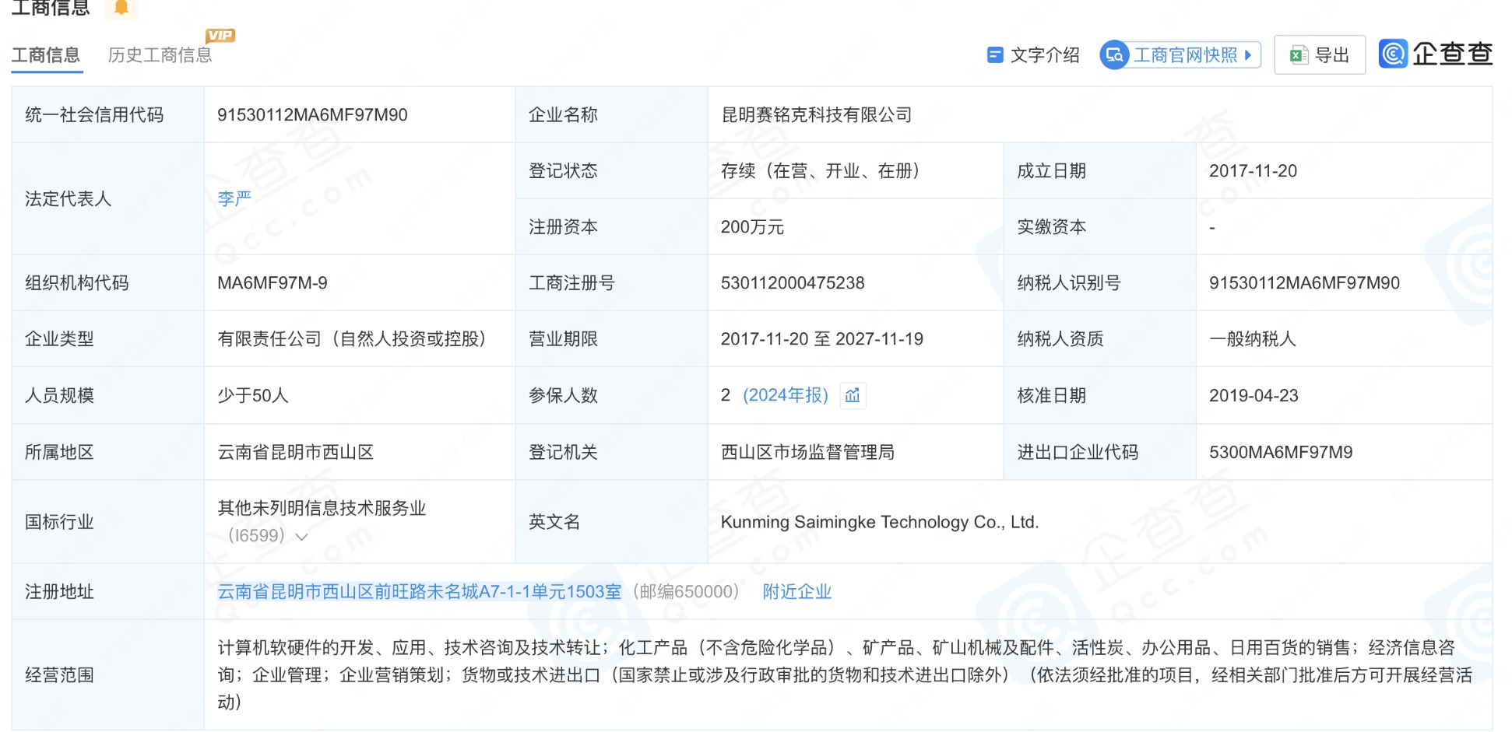Click region 云南省昆明市西山区
1512x732 pixels.
[296, 452]
